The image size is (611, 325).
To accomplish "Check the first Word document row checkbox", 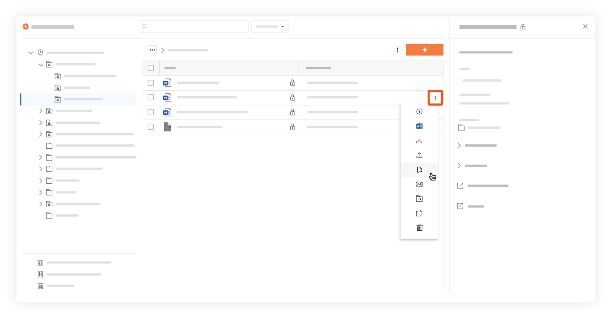I will [x=151, y=83].
